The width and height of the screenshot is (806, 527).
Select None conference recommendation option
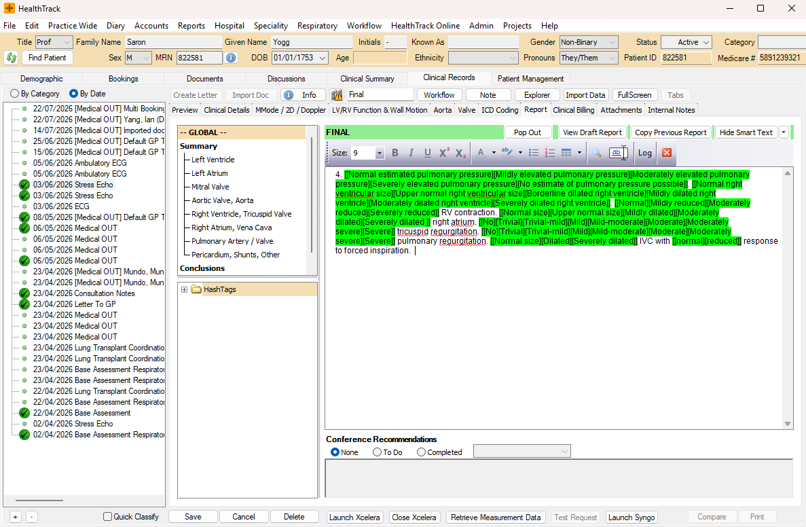click(335, 452)
